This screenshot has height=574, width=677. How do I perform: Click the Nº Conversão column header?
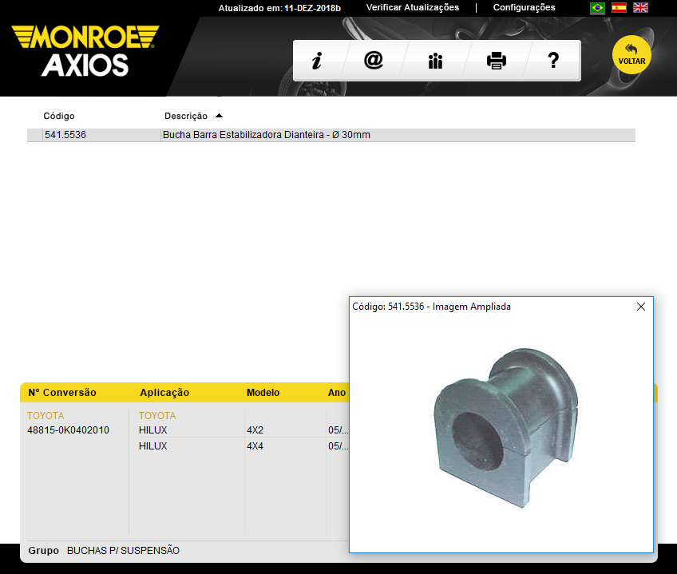[62, 393]
